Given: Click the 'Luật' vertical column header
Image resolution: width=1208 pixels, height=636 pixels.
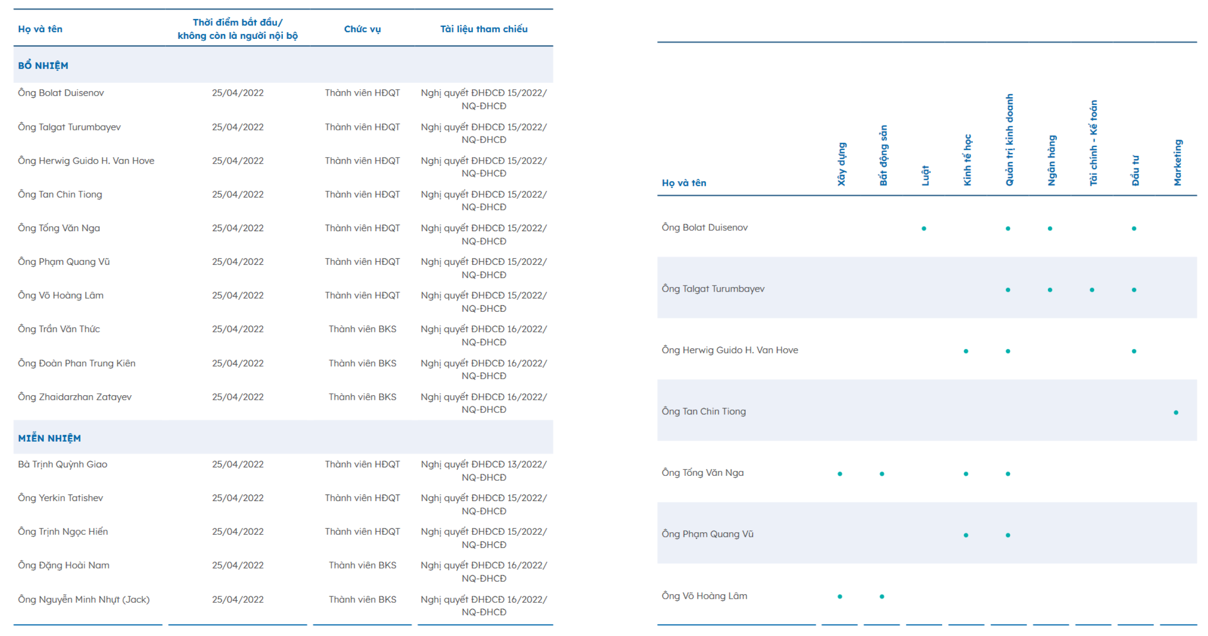Looking at the screenshot, I should 926,175.
